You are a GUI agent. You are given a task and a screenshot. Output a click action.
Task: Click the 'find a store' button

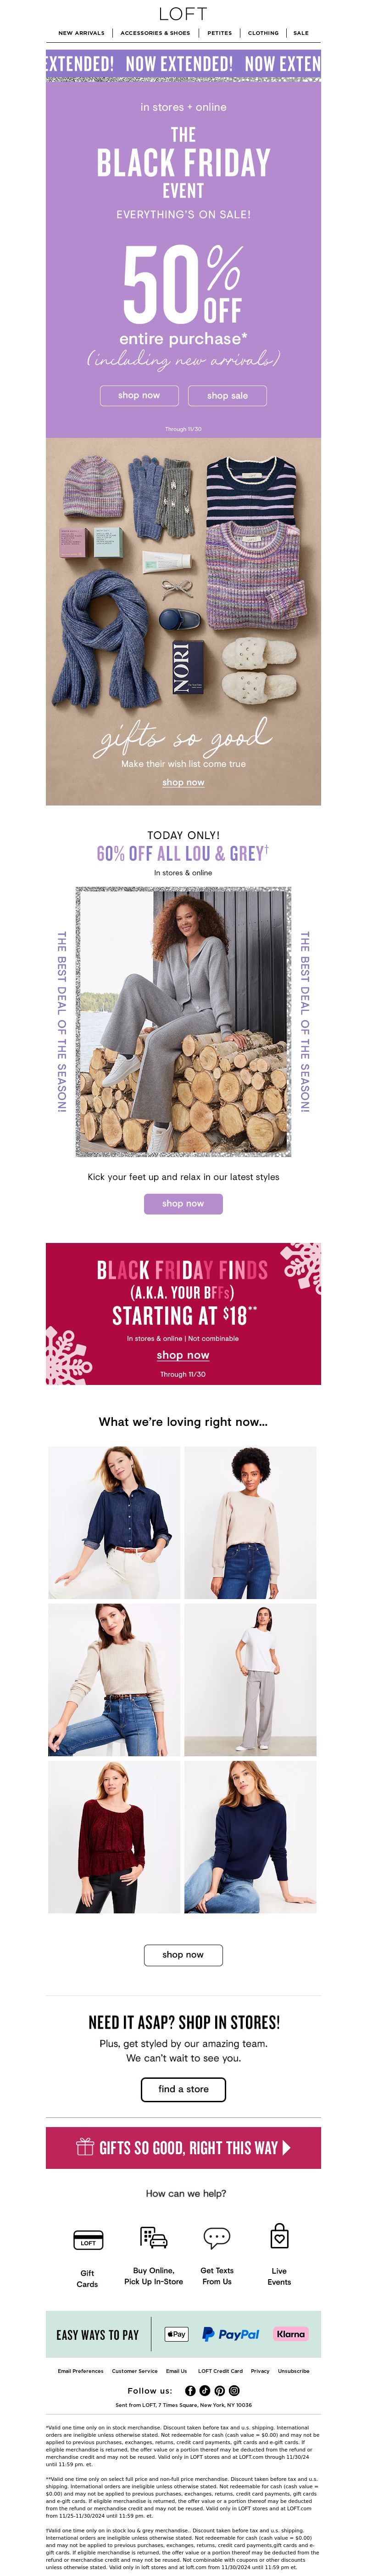point(183,2089)
